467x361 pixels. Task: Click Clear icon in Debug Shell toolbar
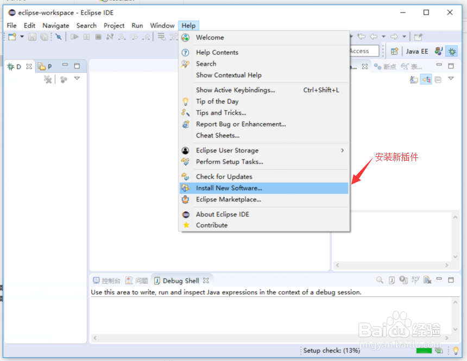click(427, 280)
